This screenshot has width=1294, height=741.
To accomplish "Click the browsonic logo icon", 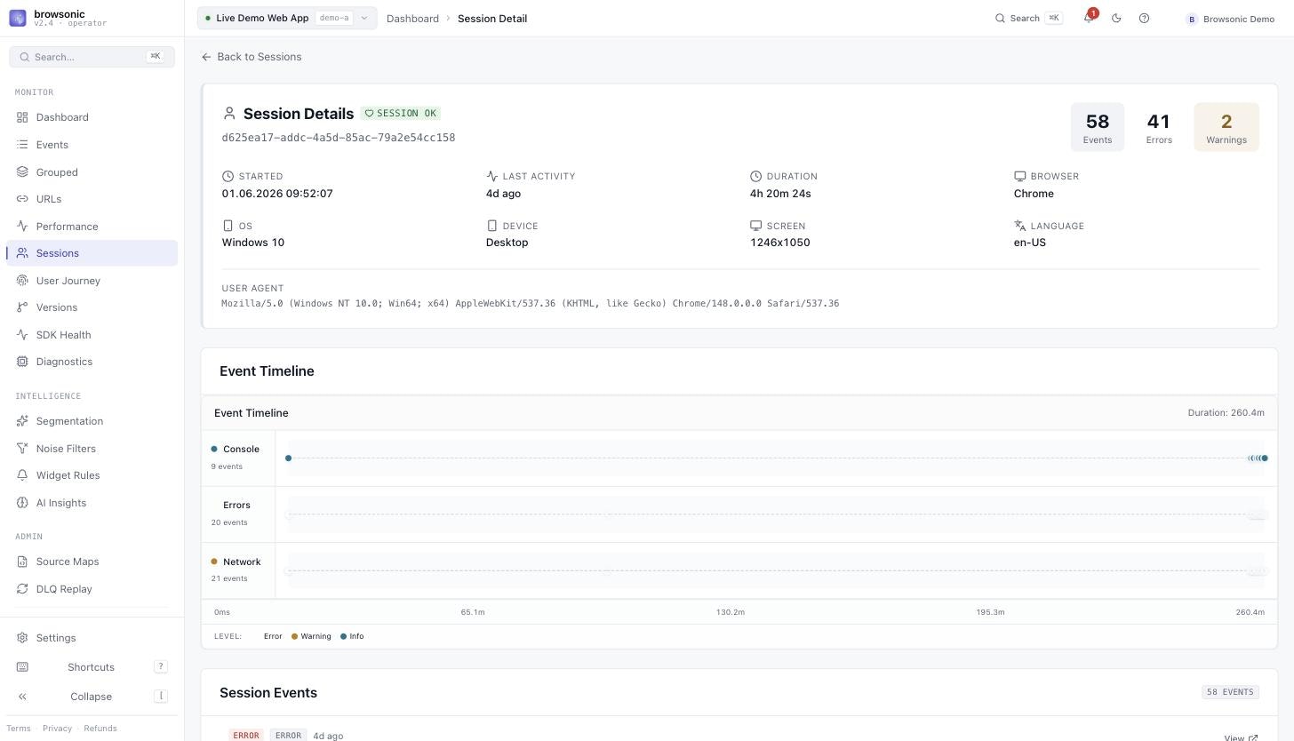I will [x=18, y=18].
